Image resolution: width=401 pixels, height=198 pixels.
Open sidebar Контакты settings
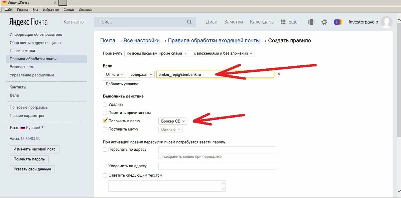(18, 87)
